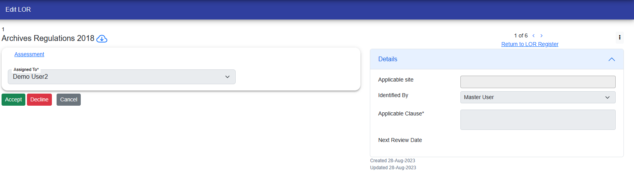Click the Created 28-Aug-2023 timestamp
The width and height of the screenshot is (634, 179).
pyautogui.click(x=392, y=161)
